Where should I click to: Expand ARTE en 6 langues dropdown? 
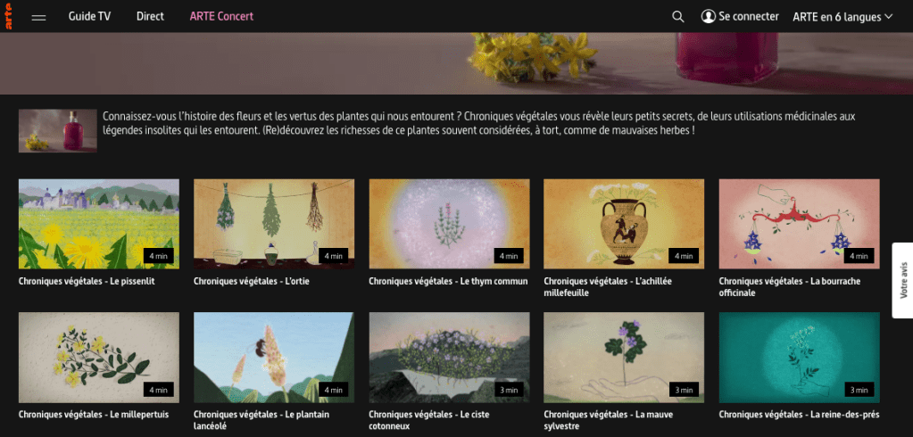coord(842,17)
